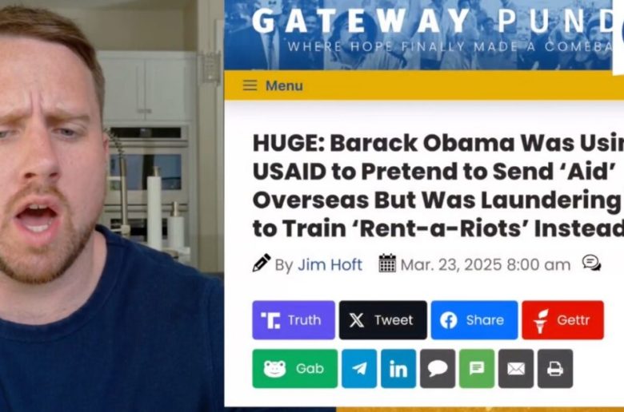Click the green SMS message icon
Viewport: 624px width, 412px height.
477,369
